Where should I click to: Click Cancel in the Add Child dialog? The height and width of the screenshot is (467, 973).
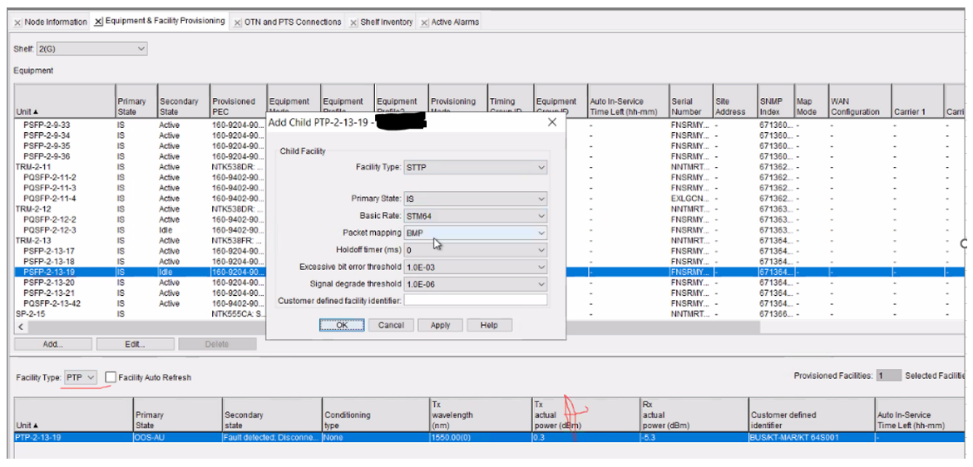[x=391, y=325]
